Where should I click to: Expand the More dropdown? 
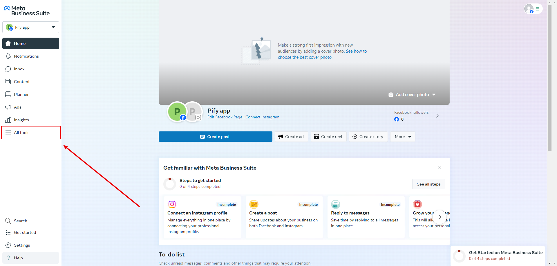(x=403, y=137)
